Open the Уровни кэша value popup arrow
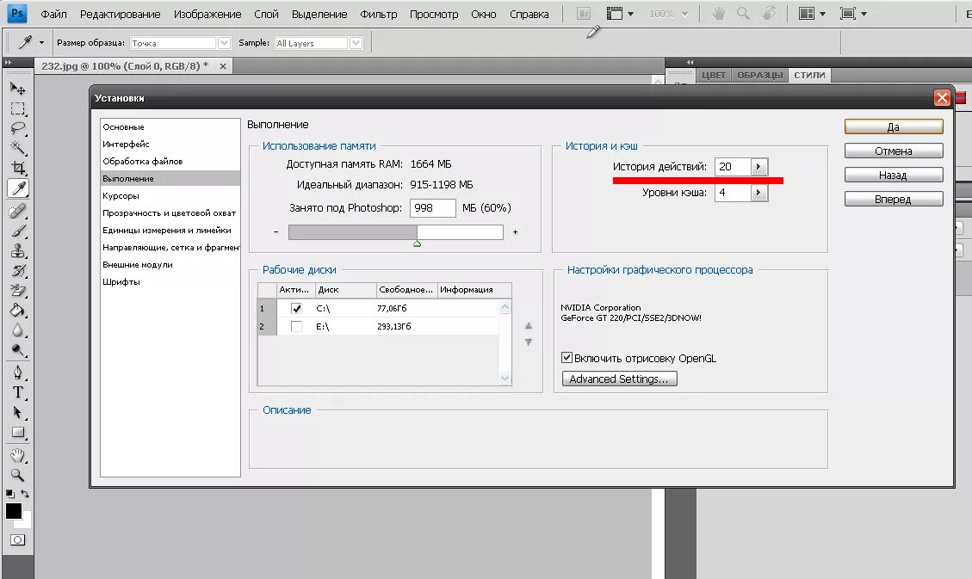This screenshot has height=579, width=972. [758, 193]
